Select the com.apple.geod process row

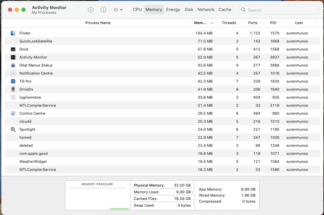[x=162, y=153]
